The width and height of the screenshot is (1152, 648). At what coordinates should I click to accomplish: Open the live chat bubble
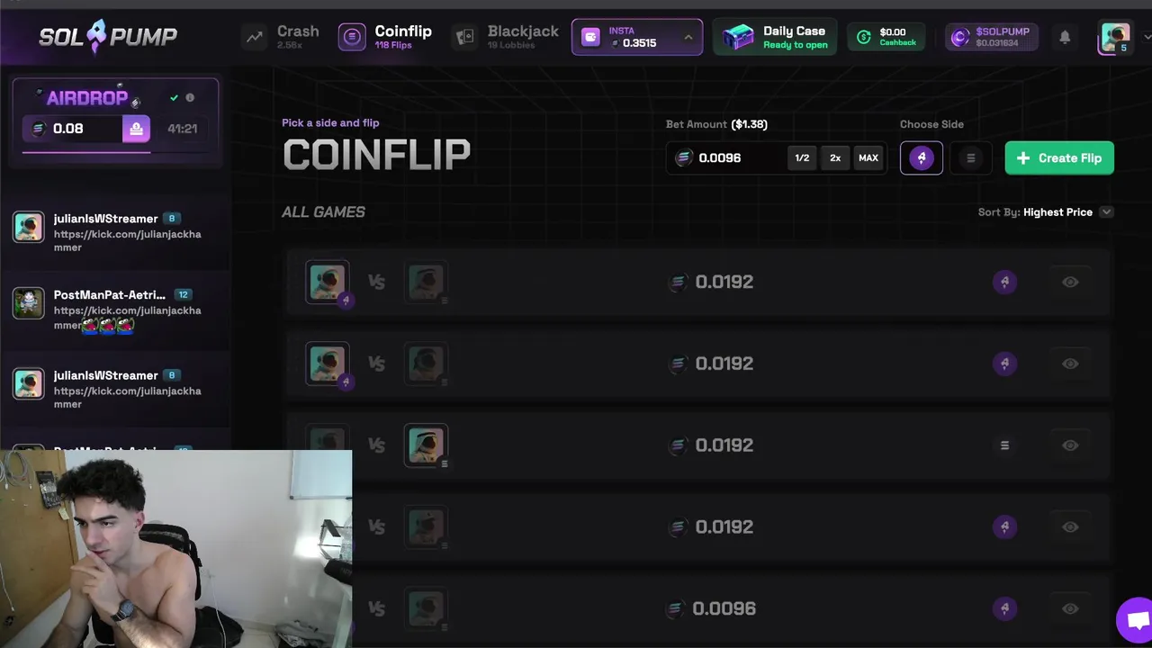[x=1136, y=621]
